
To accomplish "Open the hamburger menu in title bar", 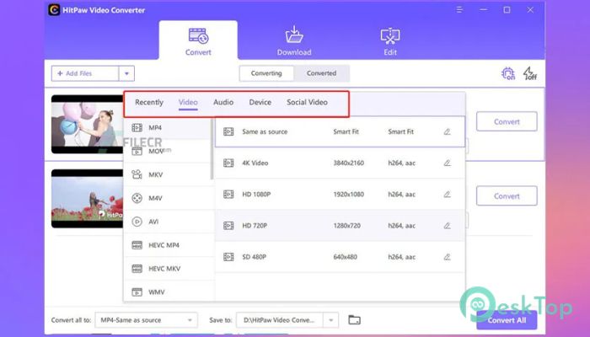I will pos(459,10).
